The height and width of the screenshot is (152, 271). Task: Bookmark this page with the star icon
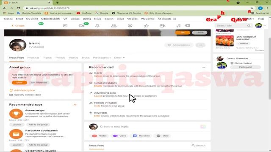252,8
